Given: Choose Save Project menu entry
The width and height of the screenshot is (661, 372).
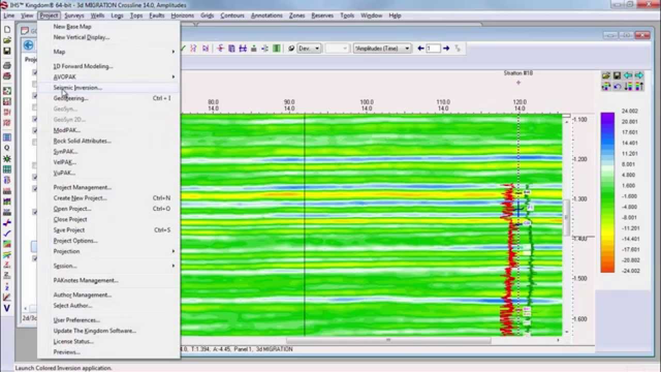Looking at the screenshot, I should point(69,230).
